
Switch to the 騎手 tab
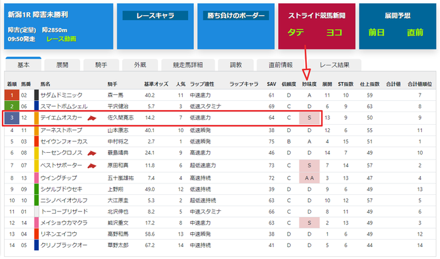(x=101, y=65)
